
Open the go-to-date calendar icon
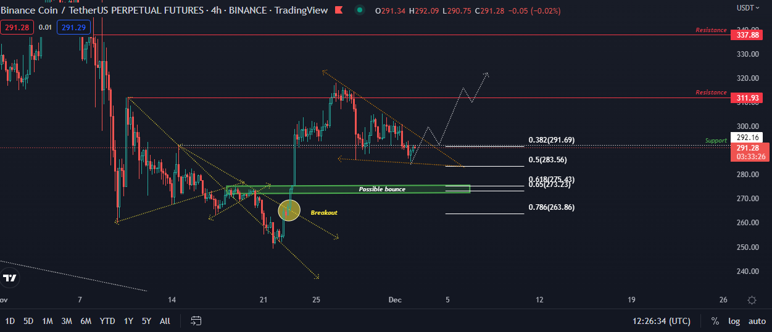pyautogui.click(x=196, y=320)
